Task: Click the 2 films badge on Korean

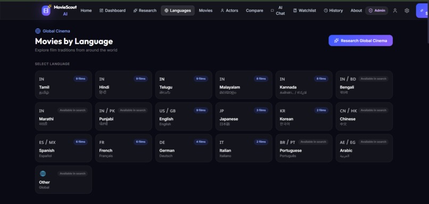Action: (321, 110)
